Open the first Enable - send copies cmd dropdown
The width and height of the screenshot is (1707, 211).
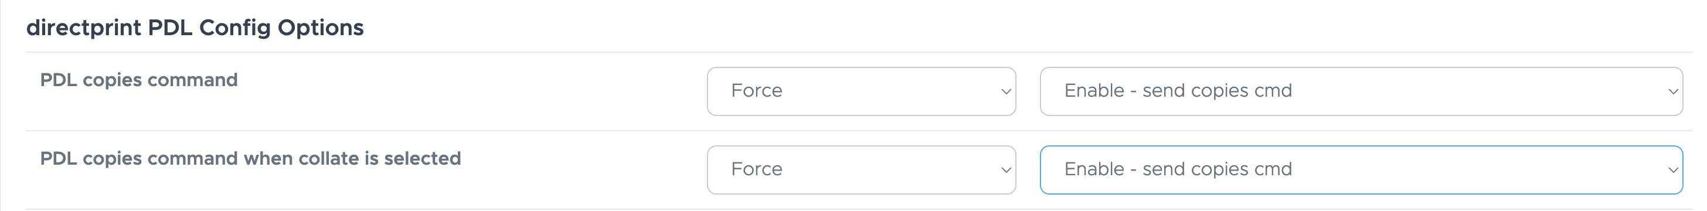(x=1361, y=91)
